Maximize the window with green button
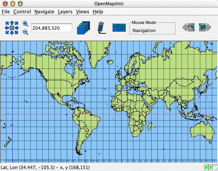This screenshot has height=171, width=218. [x=20, y=3]
